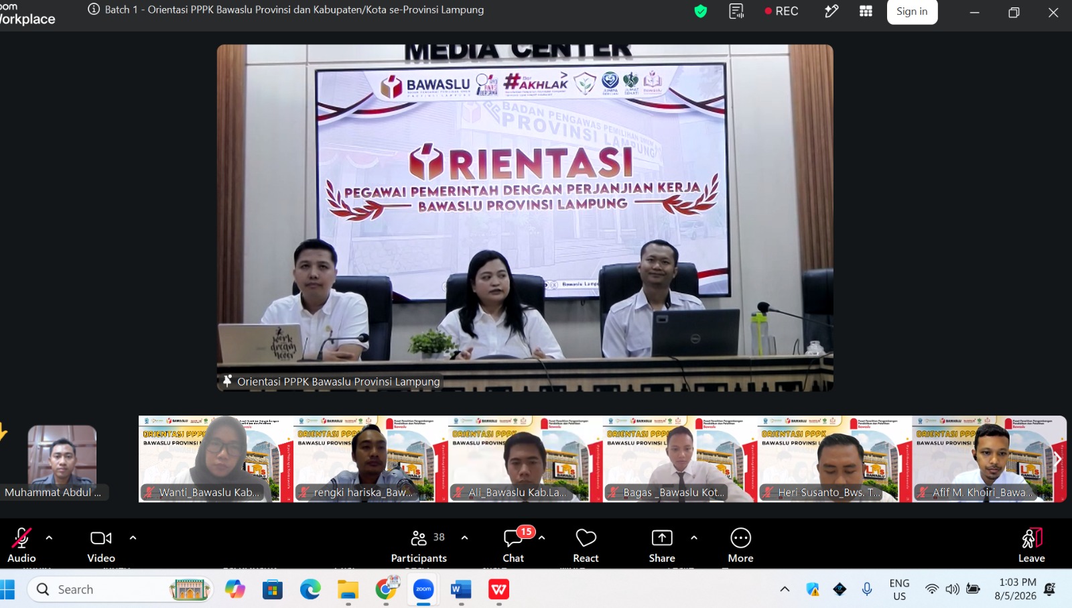The height and width of the screenshot is (608, 1072).
Task: Click the taskbar Search box
Action: 121,589
